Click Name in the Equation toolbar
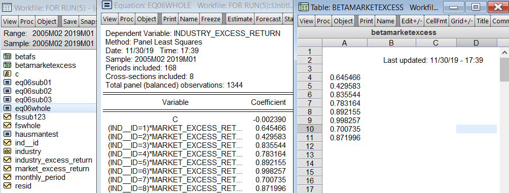 [189, 19]
